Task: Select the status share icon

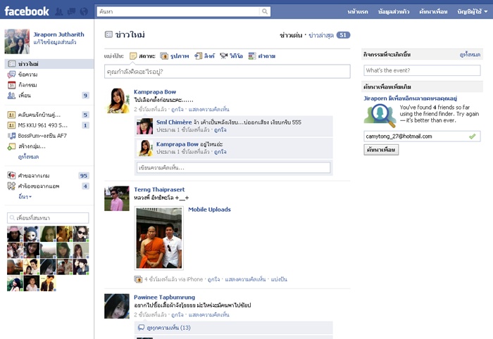Action: (x=133, y=56)
